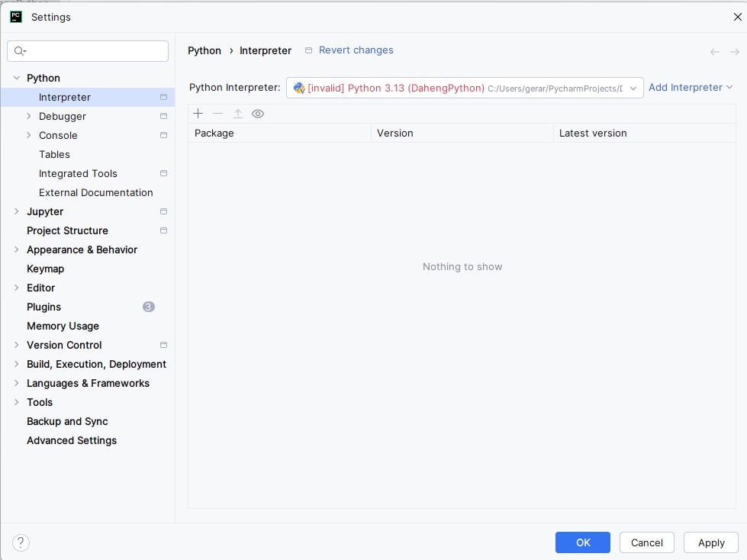Screen dimensions: 747x560
Task: Click the Apply button
Action: (x=710, y=542)
